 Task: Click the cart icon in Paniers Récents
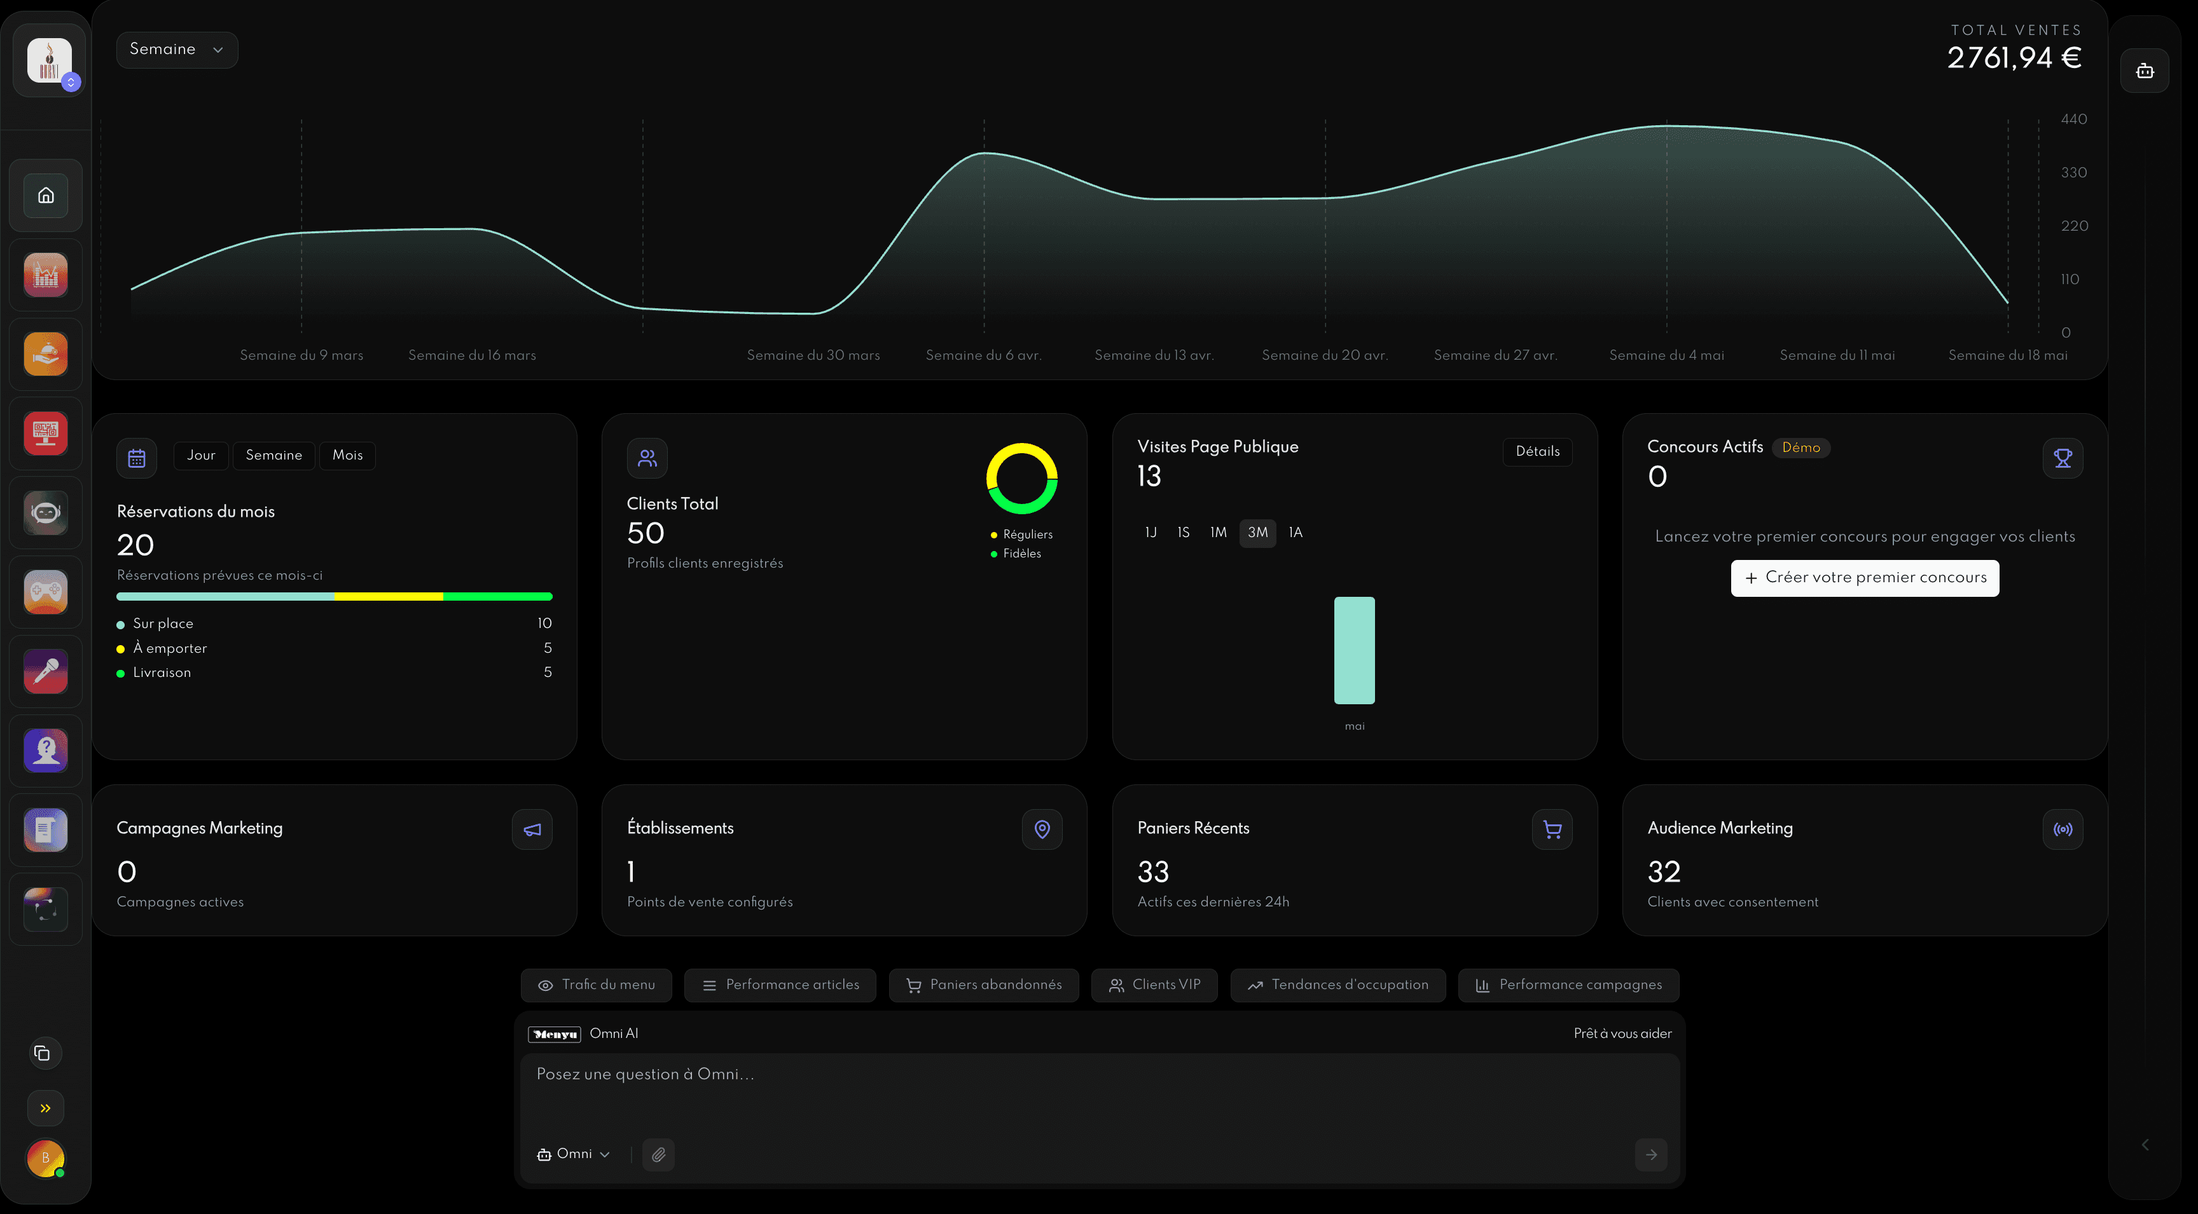click(x=1553, y=829)
